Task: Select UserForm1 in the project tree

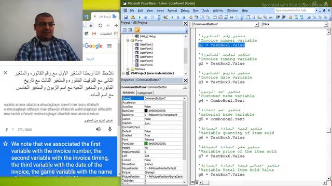Action: tap(146, 44)
